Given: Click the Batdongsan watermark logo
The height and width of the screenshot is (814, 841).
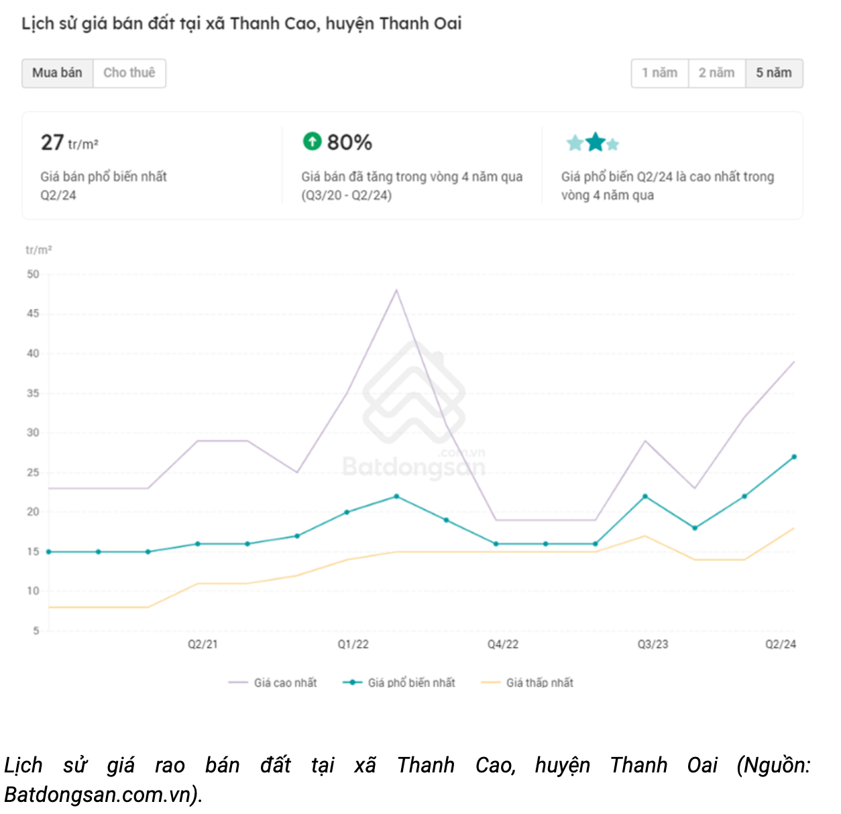Looking at the screenshot, I should tap(414, 409).
